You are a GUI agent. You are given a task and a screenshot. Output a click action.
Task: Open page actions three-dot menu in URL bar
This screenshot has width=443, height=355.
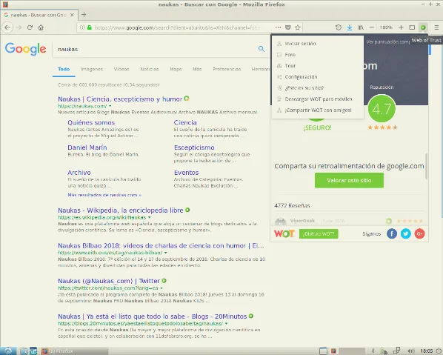[279, 27]
